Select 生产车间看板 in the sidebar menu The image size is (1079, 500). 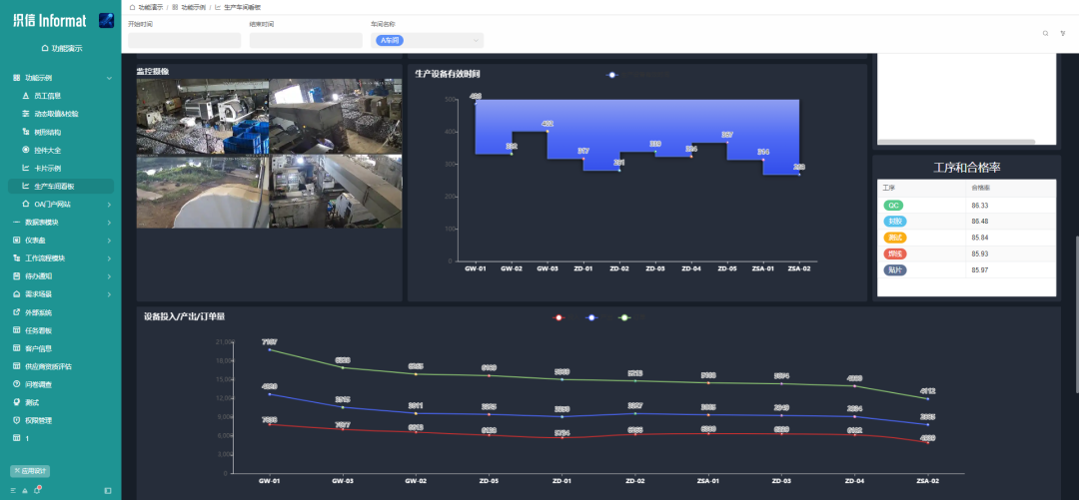click(x=60, y=187)
